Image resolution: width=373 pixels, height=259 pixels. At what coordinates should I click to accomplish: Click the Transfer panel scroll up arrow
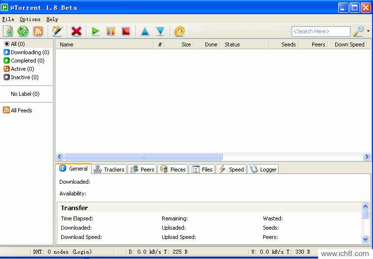(365, 206)
